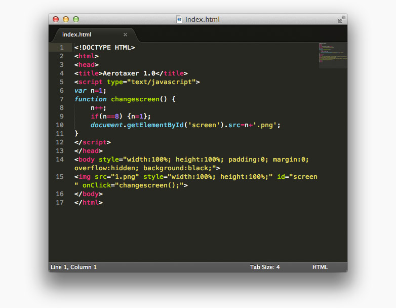This screenshot has height=308, width=396.
Task: Click line number 14 in the gutter
Action: [60, 160]
